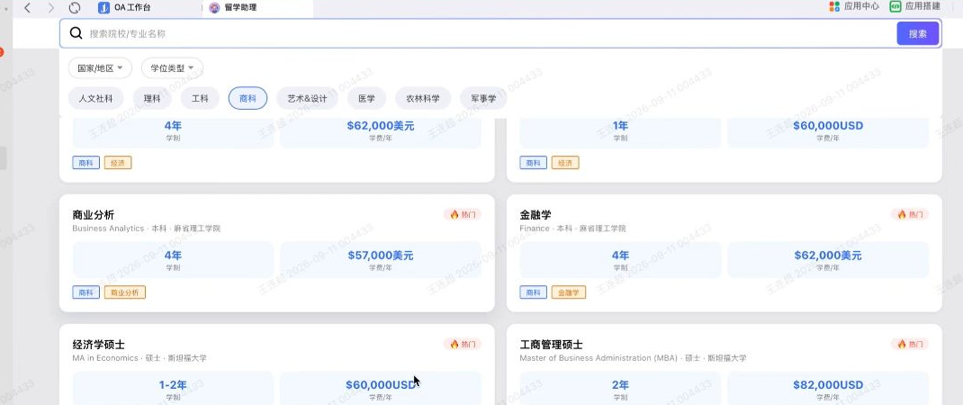Viewport: 963px width, 405px height.
Task: Click 'MA in Economics · 硕士 · 斯坦福大学' subtitle
Action: [x=139, y=358]
